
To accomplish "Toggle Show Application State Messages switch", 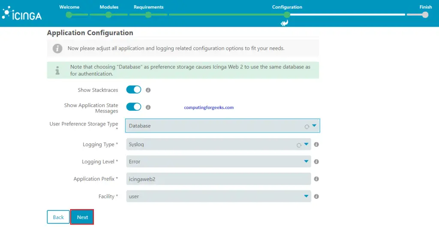I will coord(134,107).
